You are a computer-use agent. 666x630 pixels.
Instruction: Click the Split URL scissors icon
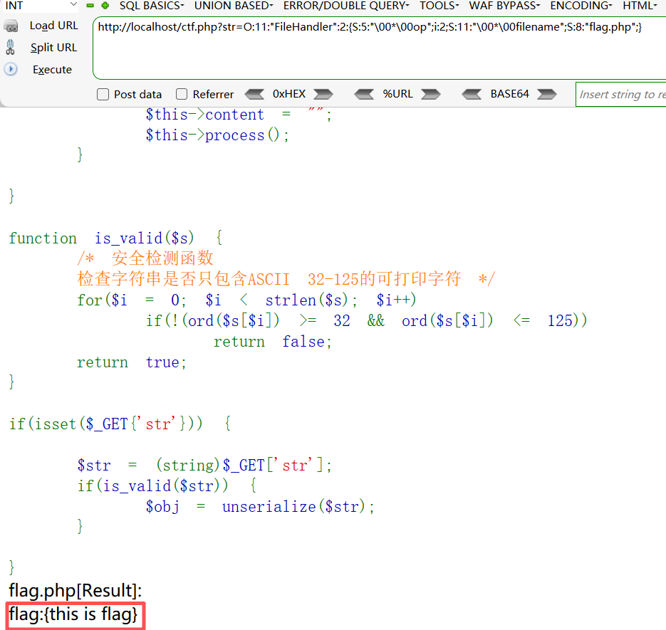(x=11, y=47)
